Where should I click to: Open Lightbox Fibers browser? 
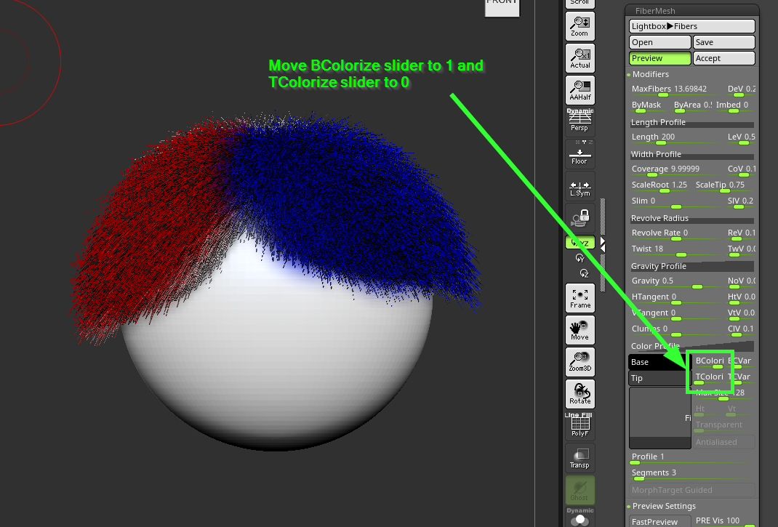(x=692, y=26)
